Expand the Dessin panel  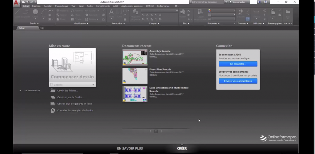point(34,23)
